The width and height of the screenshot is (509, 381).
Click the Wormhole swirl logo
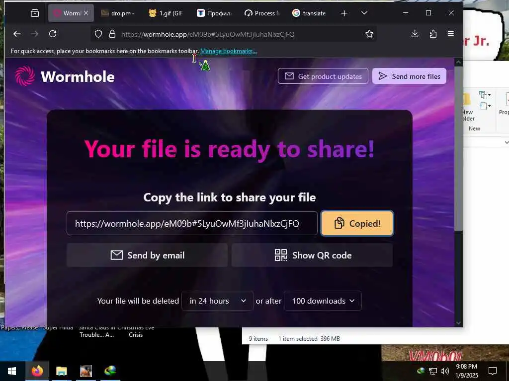pyautogui.click(x=25, y=76)
